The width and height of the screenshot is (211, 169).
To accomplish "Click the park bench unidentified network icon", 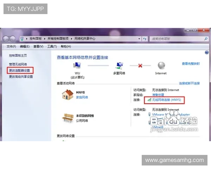I will 68,118.
